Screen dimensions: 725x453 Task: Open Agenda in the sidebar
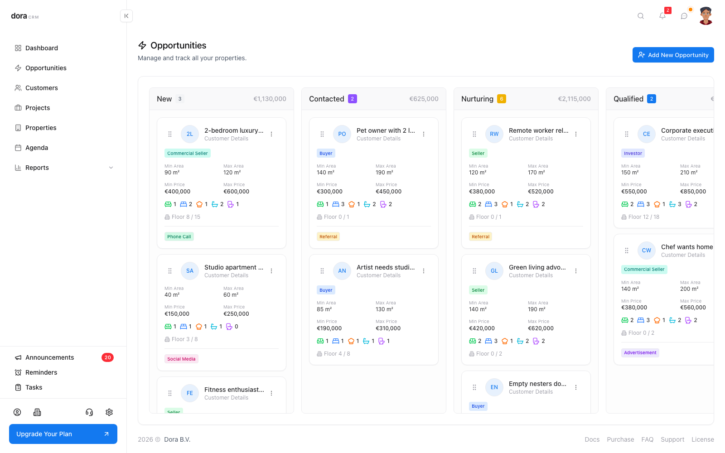pos(63,148)
